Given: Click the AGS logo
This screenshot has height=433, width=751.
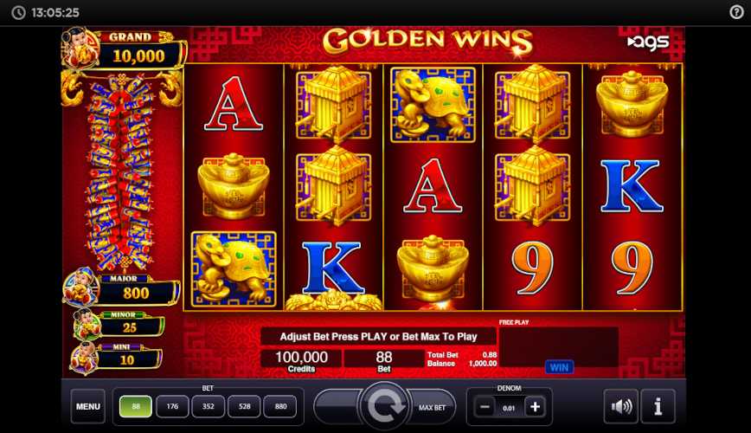Looking at the screenshot, I should 648,42.
